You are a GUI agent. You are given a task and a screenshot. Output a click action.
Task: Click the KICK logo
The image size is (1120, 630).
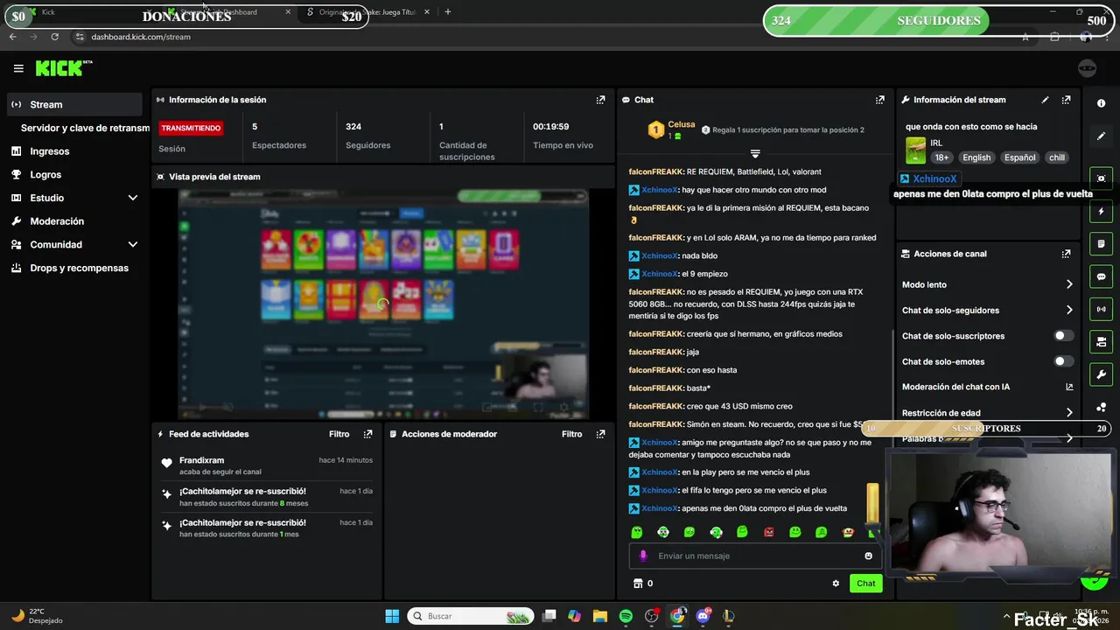63,68
